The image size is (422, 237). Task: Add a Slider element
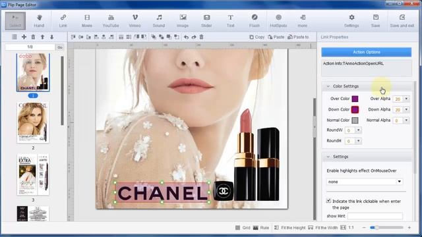point(206,21)
